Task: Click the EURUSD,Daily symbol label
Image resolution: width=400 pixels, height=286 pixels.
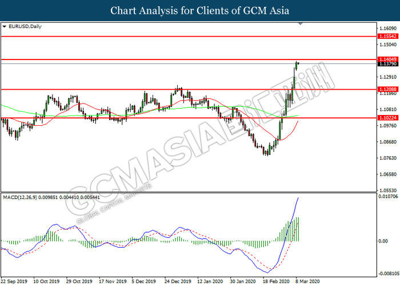Action: pos(22,26)
